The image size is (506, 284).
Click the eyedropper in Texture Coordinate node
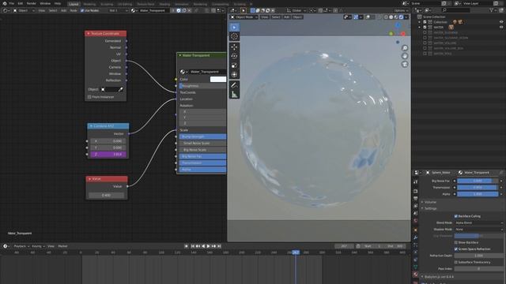pos(120,89)
